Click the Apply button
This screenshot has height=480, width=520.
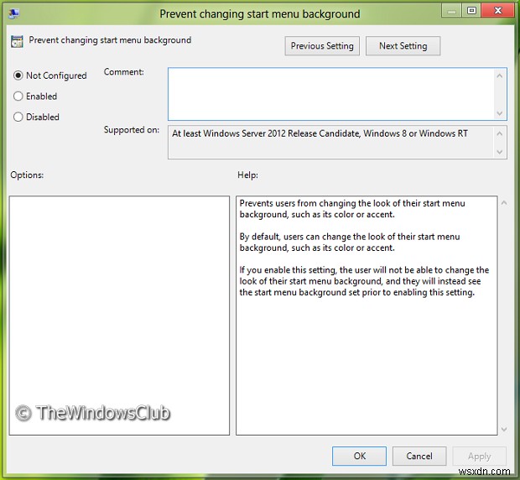click(x=479, y=457)
